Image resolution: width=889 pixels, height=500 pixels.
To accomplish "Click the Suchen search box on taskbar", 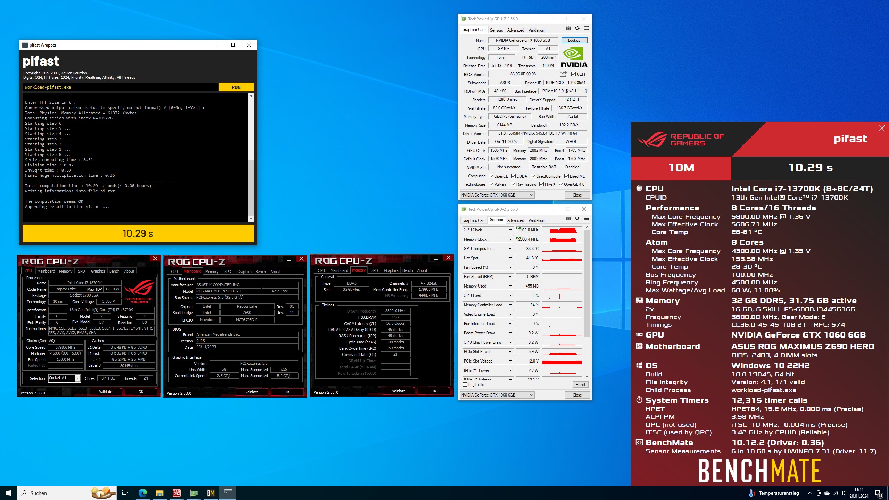I will pos(67,493).
